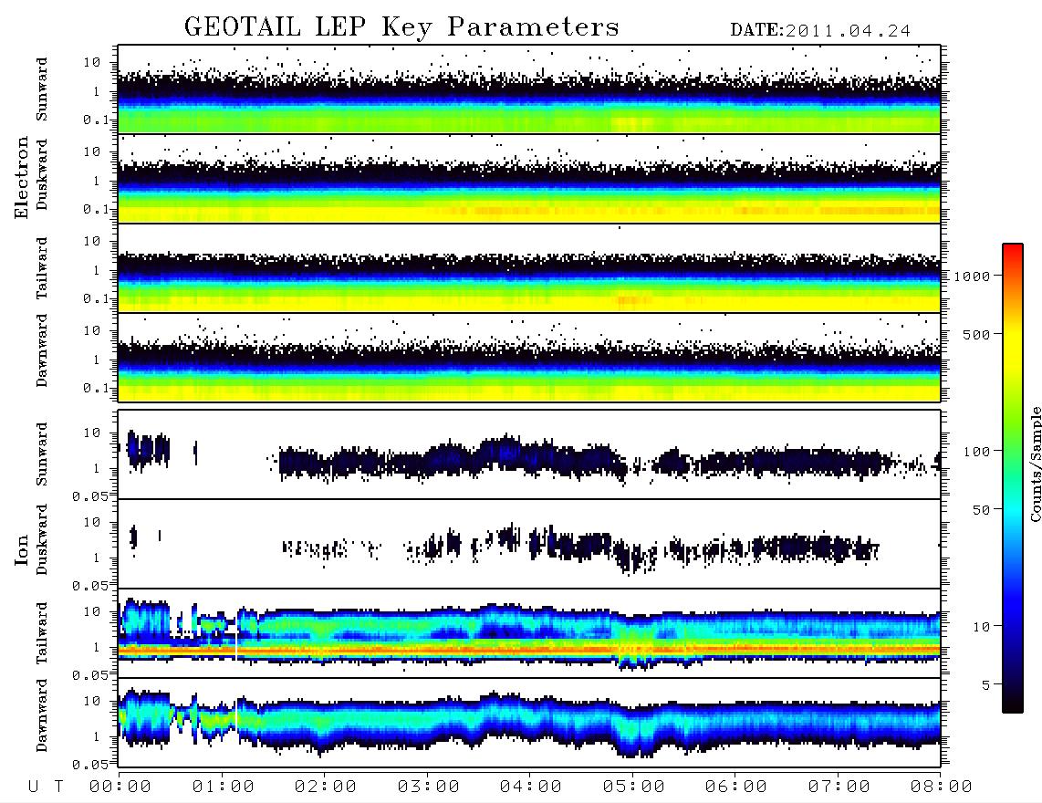
Task: Click the 1000 colorbar tick value
Action: click(972, 276)
